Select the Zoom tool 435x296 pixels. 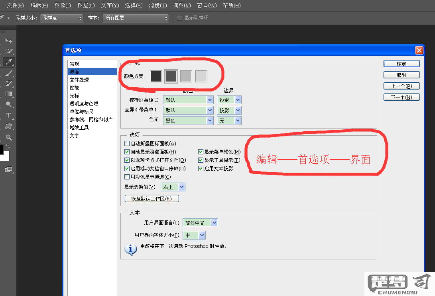9,138
